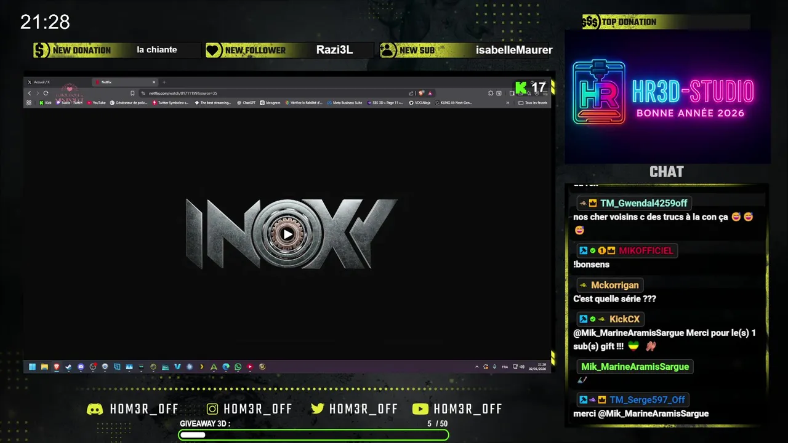Click the Twitter HOM3R_OFF social icon
This screenshot has width=788, height=443.
[318, 409]
